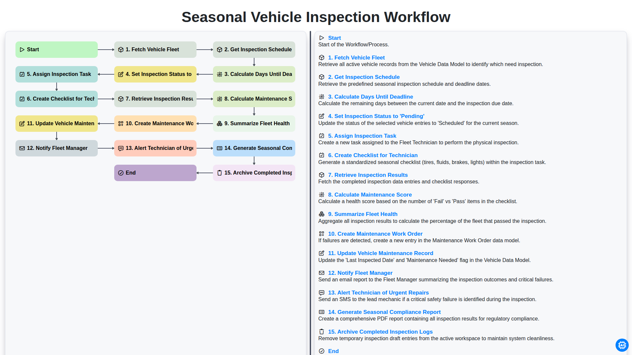Click cube icon on Retrieve Inspection Results node
The height and width of the screenshot is (355, 632).
point(121,99)
